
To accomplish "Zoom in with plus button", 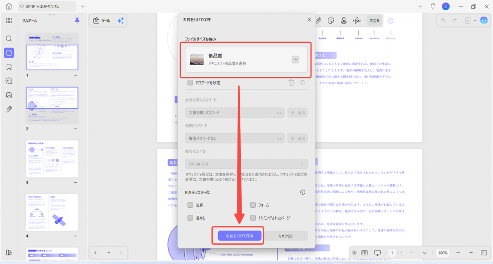I will [x=471, y=252].
